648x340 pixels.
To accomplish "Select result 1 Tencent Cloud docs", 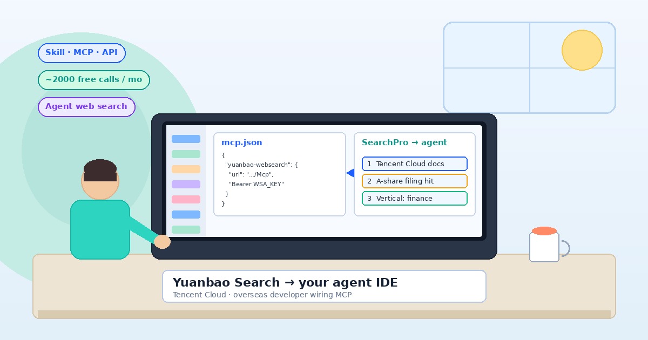I will (415, 164).
